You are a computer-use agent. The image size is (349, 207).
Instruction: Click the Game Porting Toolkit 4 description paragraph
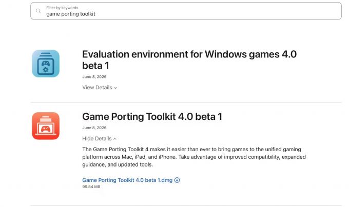194,157
